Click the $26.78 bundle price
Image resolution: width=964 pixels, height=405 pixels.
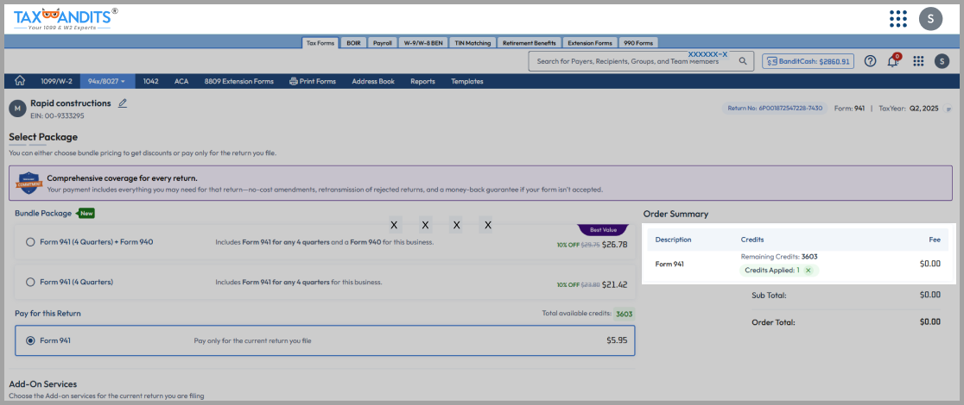tap(614, 244)
